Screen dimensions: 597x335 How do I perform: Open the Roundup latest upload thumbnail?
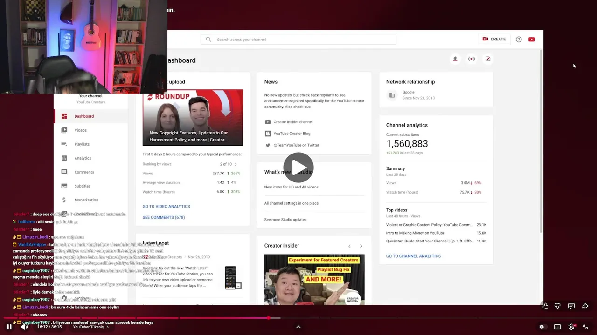tap(193, 118)
